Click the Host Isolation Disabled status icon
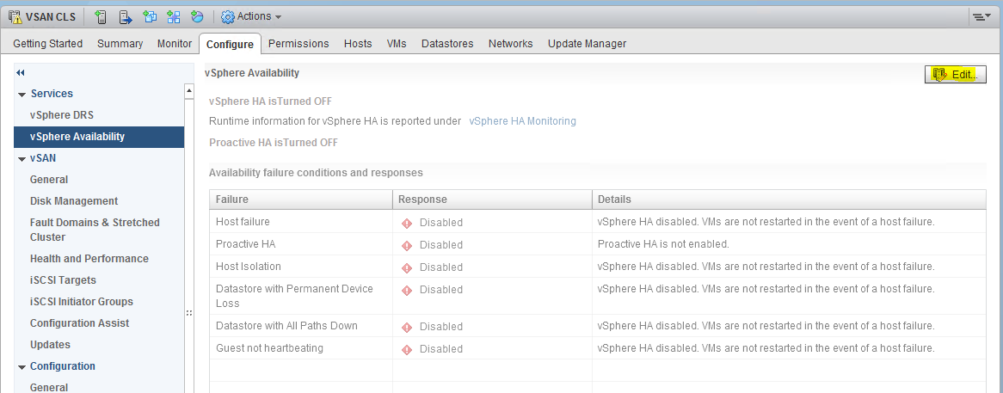This screenshot has height=393, width=1003. pyautogui.click(x=406, y=267)
